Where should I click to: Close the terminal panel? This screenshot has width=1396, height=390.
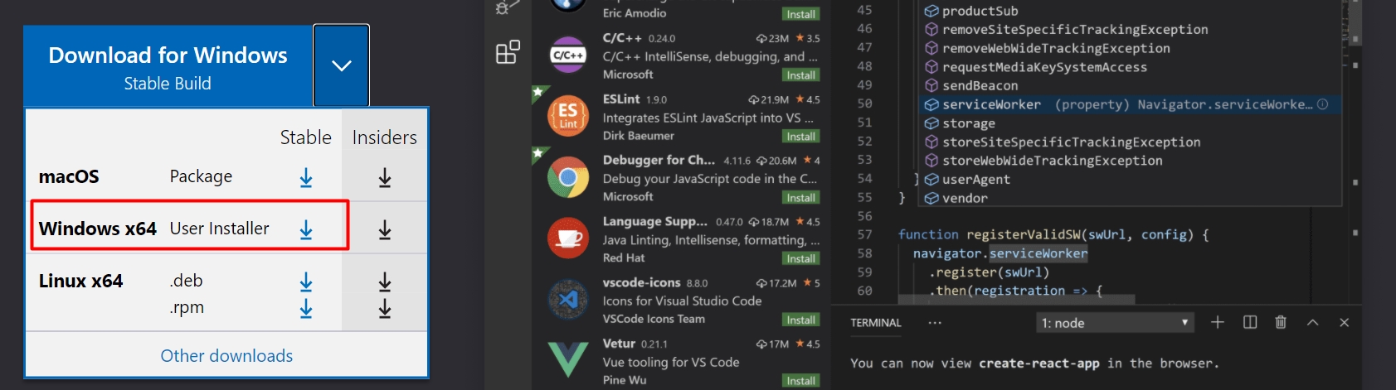tap(1345, 322)
